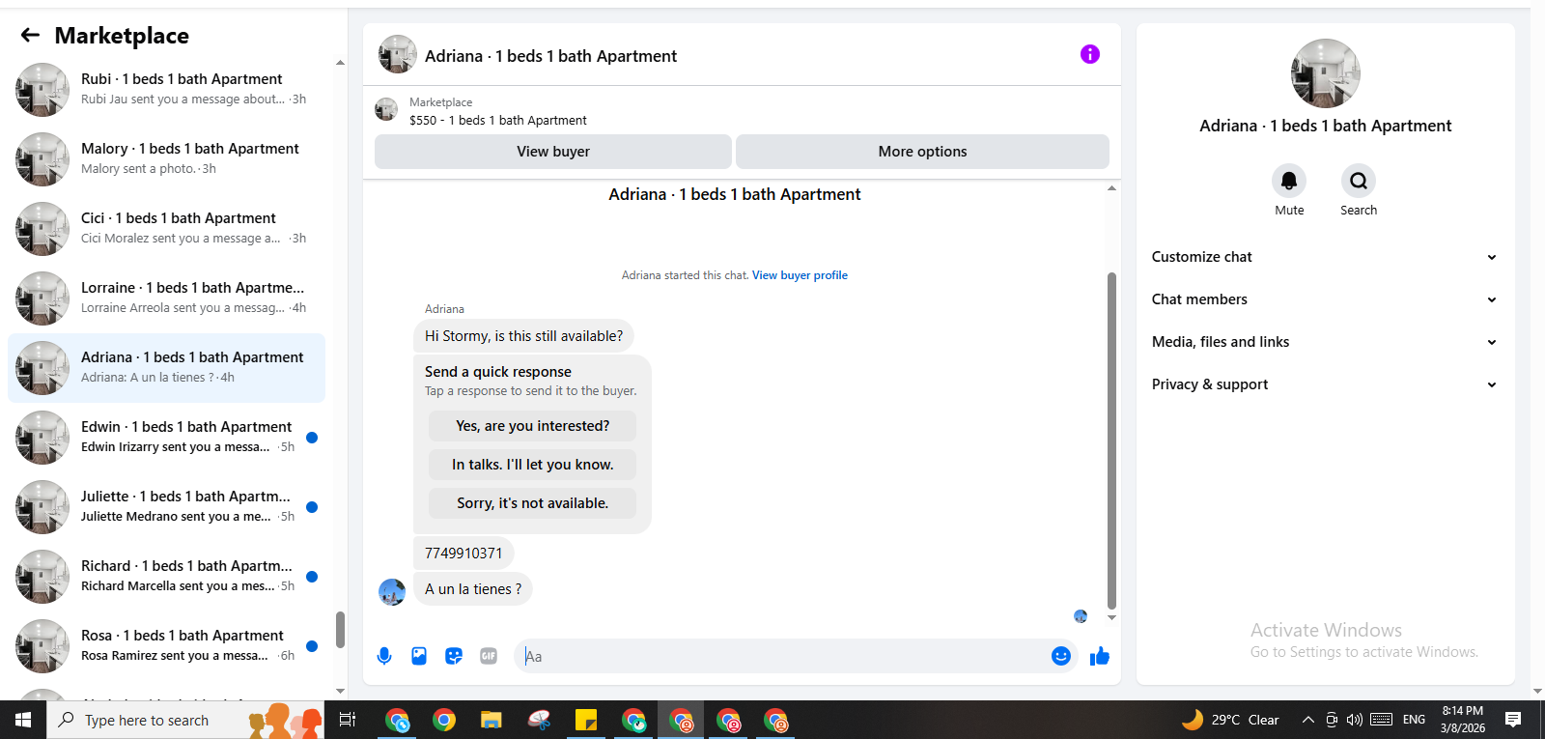Expand Privacy & support section

(x=1325, y=384)
